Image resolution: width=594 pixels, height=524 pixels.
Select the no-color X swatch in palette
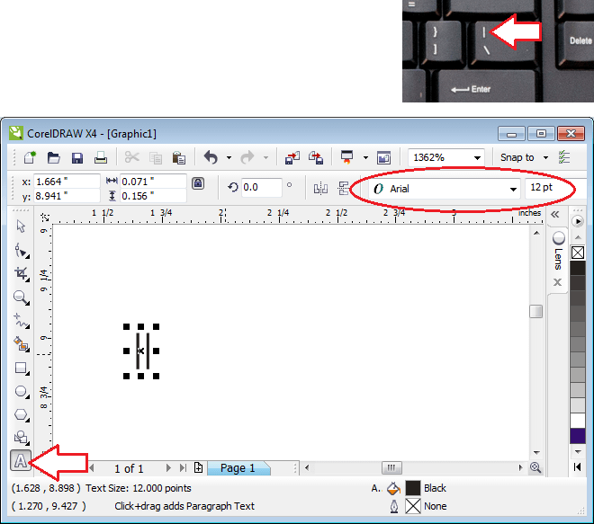click(x=579, y=253)
